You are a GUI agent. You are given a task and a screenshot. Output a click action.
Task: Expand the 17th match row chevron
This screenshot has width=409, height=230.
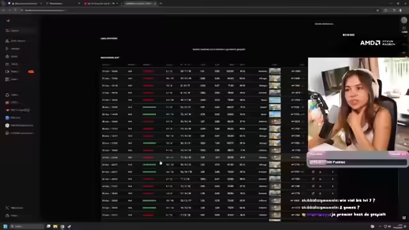pos(333,186)
